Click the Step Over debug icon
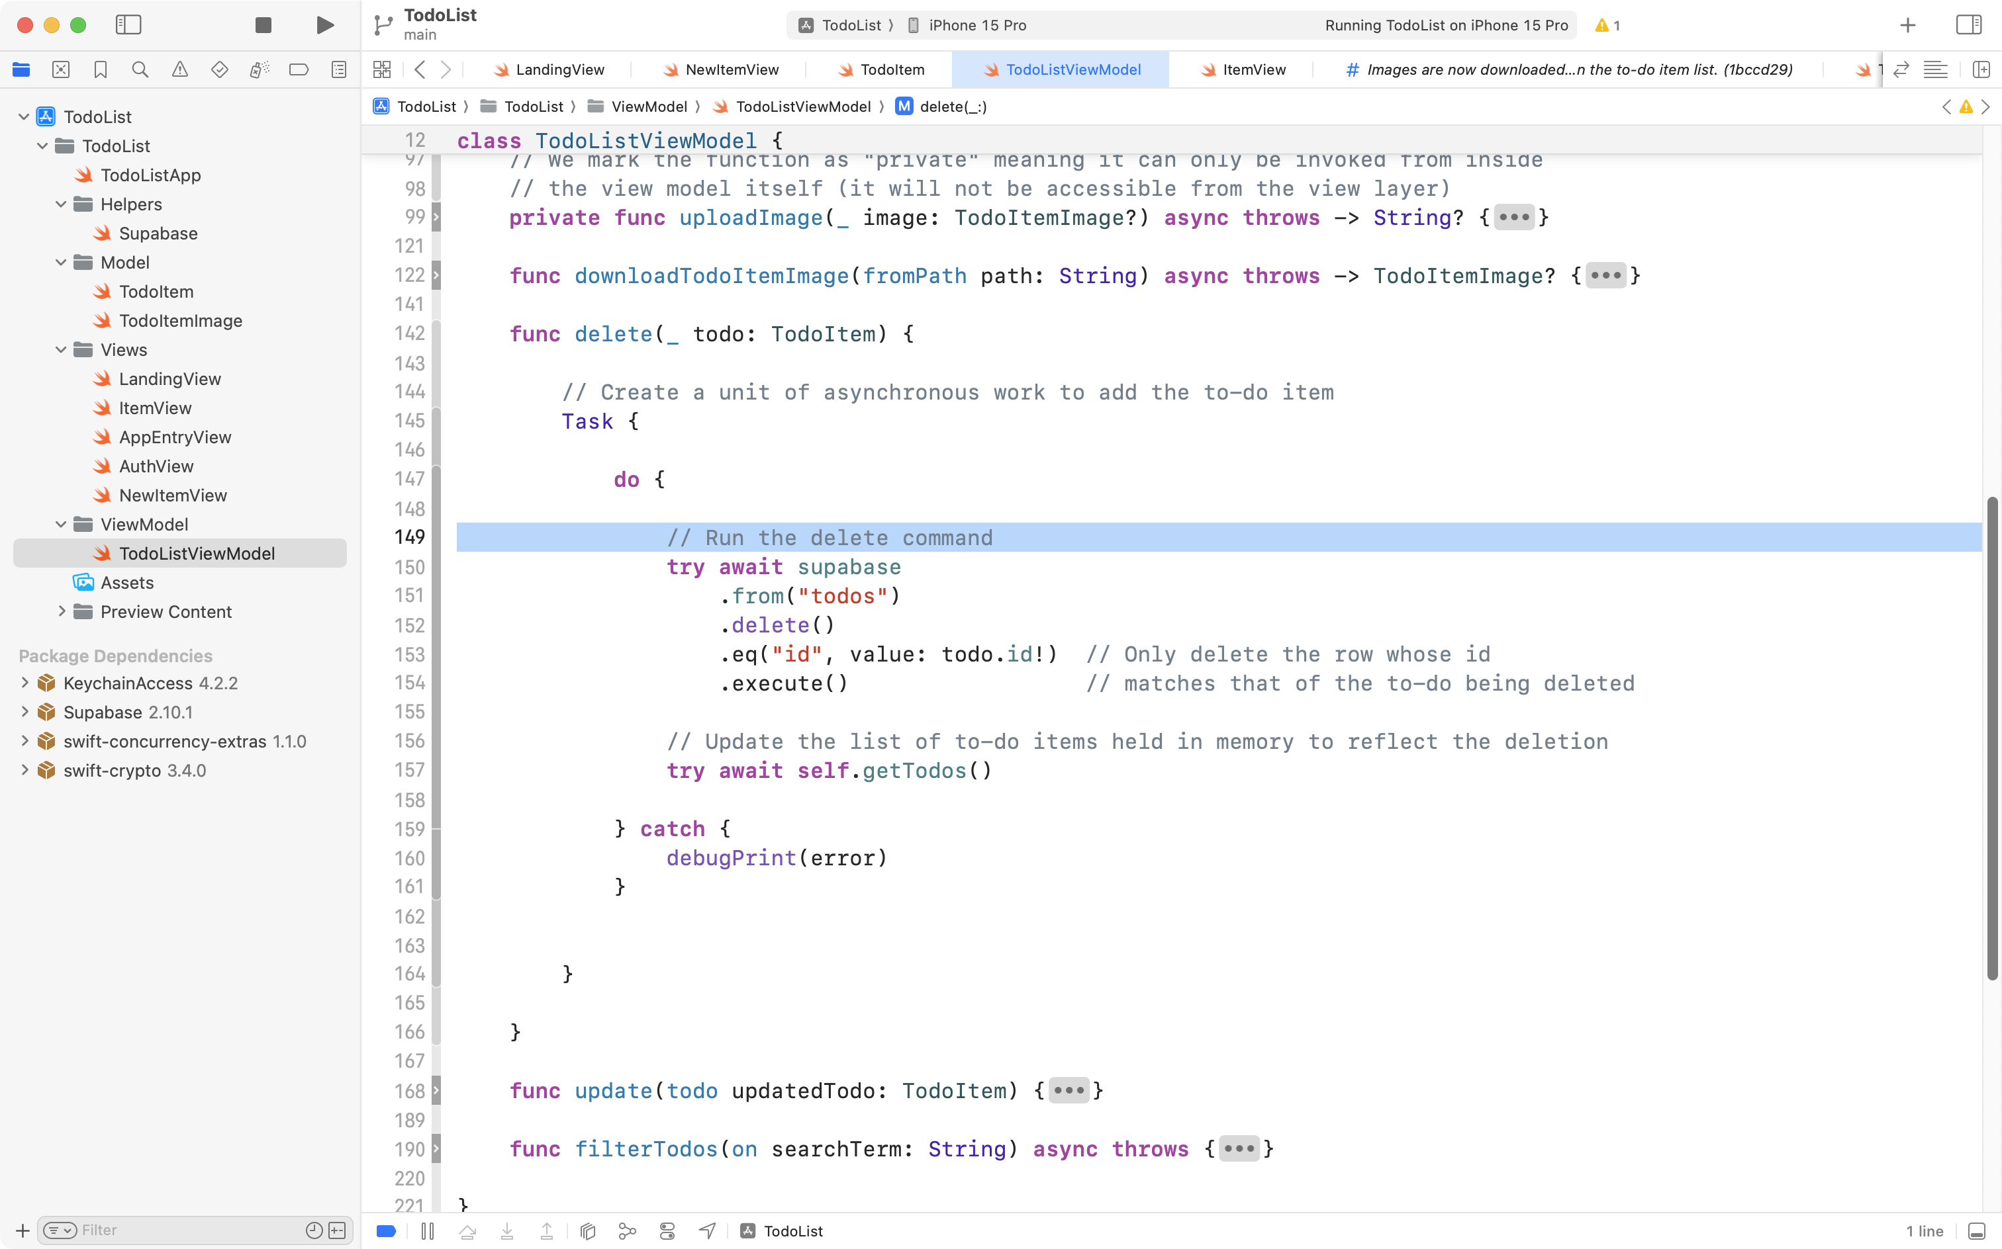The height and width of the screenshot is (1249, 2002). [x=467, y=1230]
